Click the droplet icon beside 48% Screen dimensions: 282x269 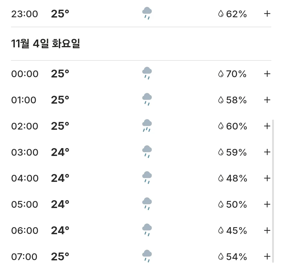click(x=221, y=178)
